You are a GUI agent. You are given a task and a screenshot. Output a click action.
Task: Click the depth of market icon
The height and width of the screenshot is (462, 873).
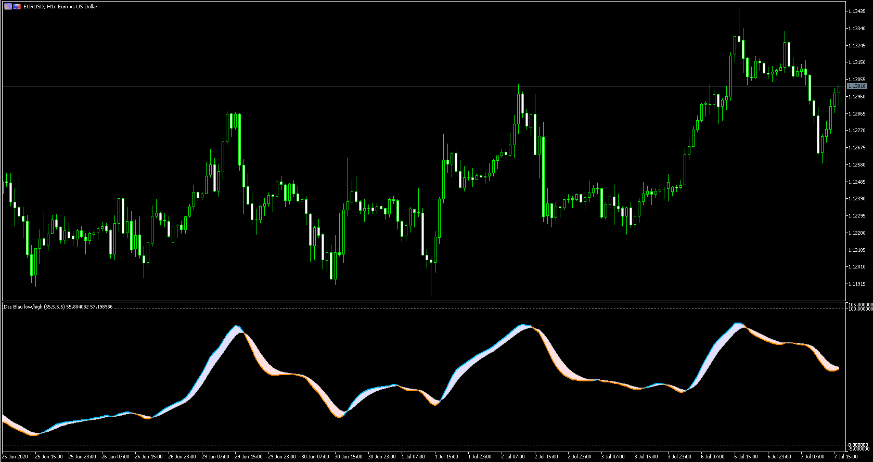[x=17, y=7]
